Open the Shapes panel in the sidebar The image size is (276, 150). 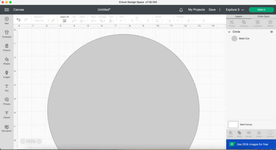tap(6, 60)
